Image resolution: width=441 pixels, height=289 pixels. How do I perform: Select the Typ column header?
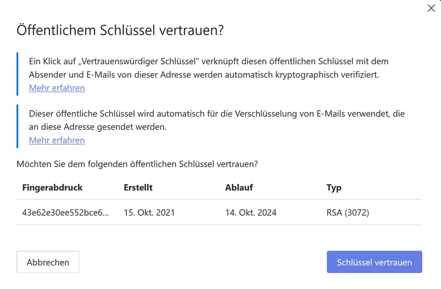pos(334,188)
